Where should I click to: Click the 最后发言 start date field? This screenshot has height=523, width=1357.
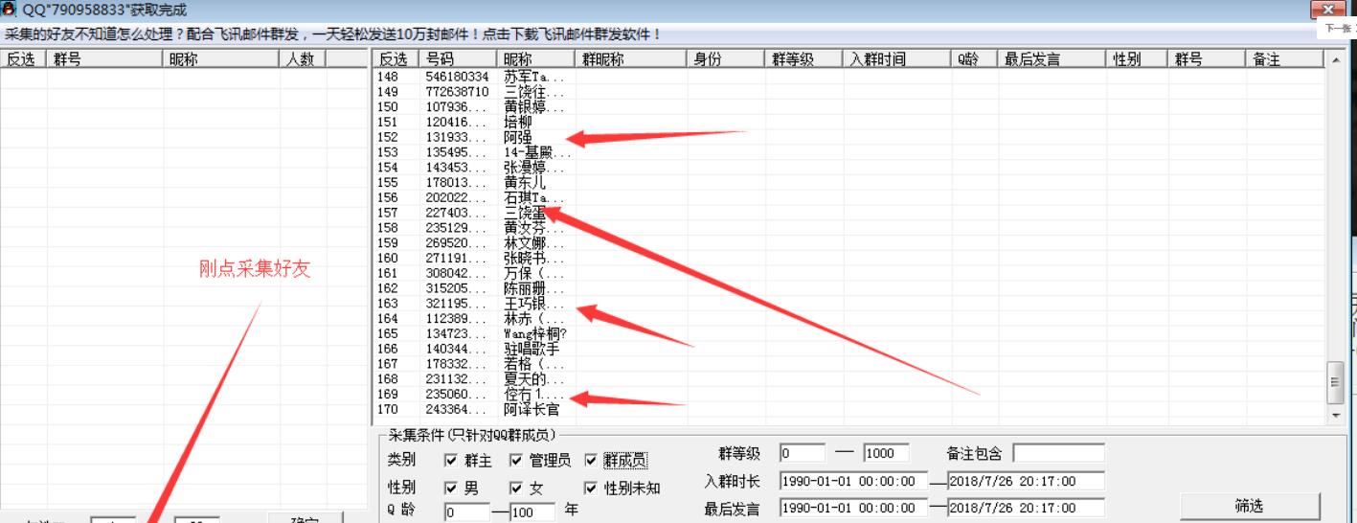[854, 508]
